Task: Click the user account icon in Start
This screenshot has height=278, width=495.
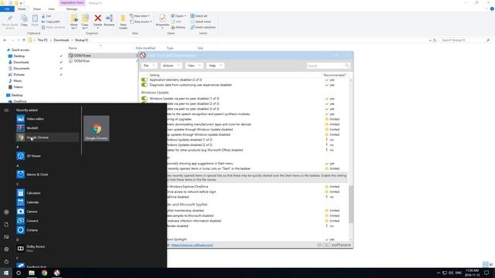Action: point(6,212)
